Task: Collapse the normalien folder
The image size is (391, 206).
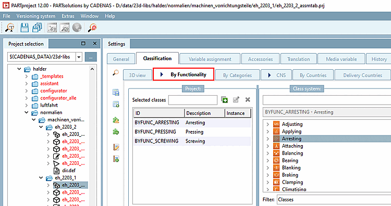Action: pos(27,112)
